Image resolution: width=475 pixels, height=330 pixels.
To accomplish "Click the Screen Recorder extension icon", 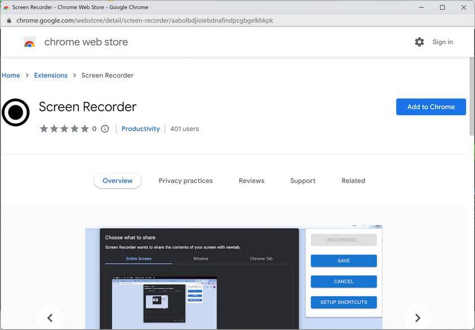I will pyautogui.click(x=15, y=112).
